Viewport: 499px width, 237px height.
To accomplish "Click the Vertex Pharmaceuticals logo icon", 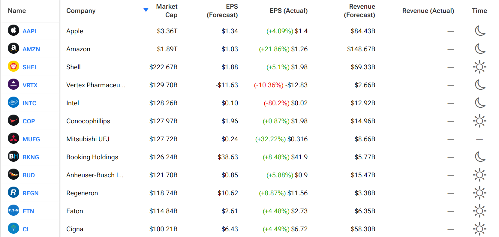I will 14,84.
